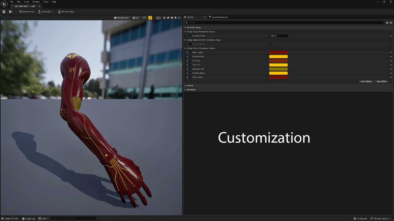Open the Tools menu
Screen dimensions: 394x221
46,2
